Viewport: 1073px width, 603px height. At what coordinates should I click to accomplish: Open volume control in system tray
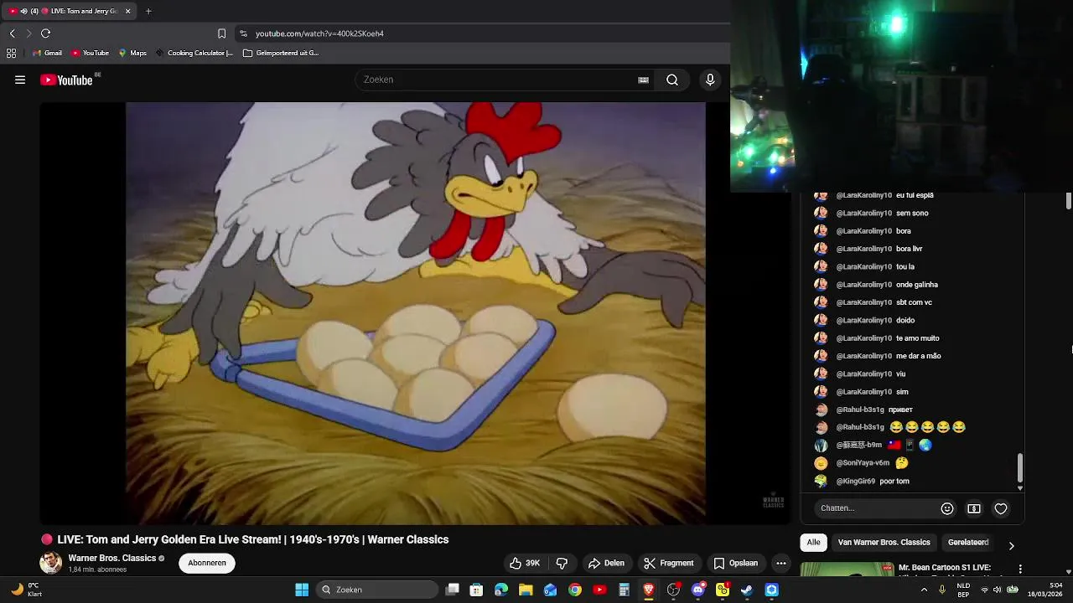997,590
